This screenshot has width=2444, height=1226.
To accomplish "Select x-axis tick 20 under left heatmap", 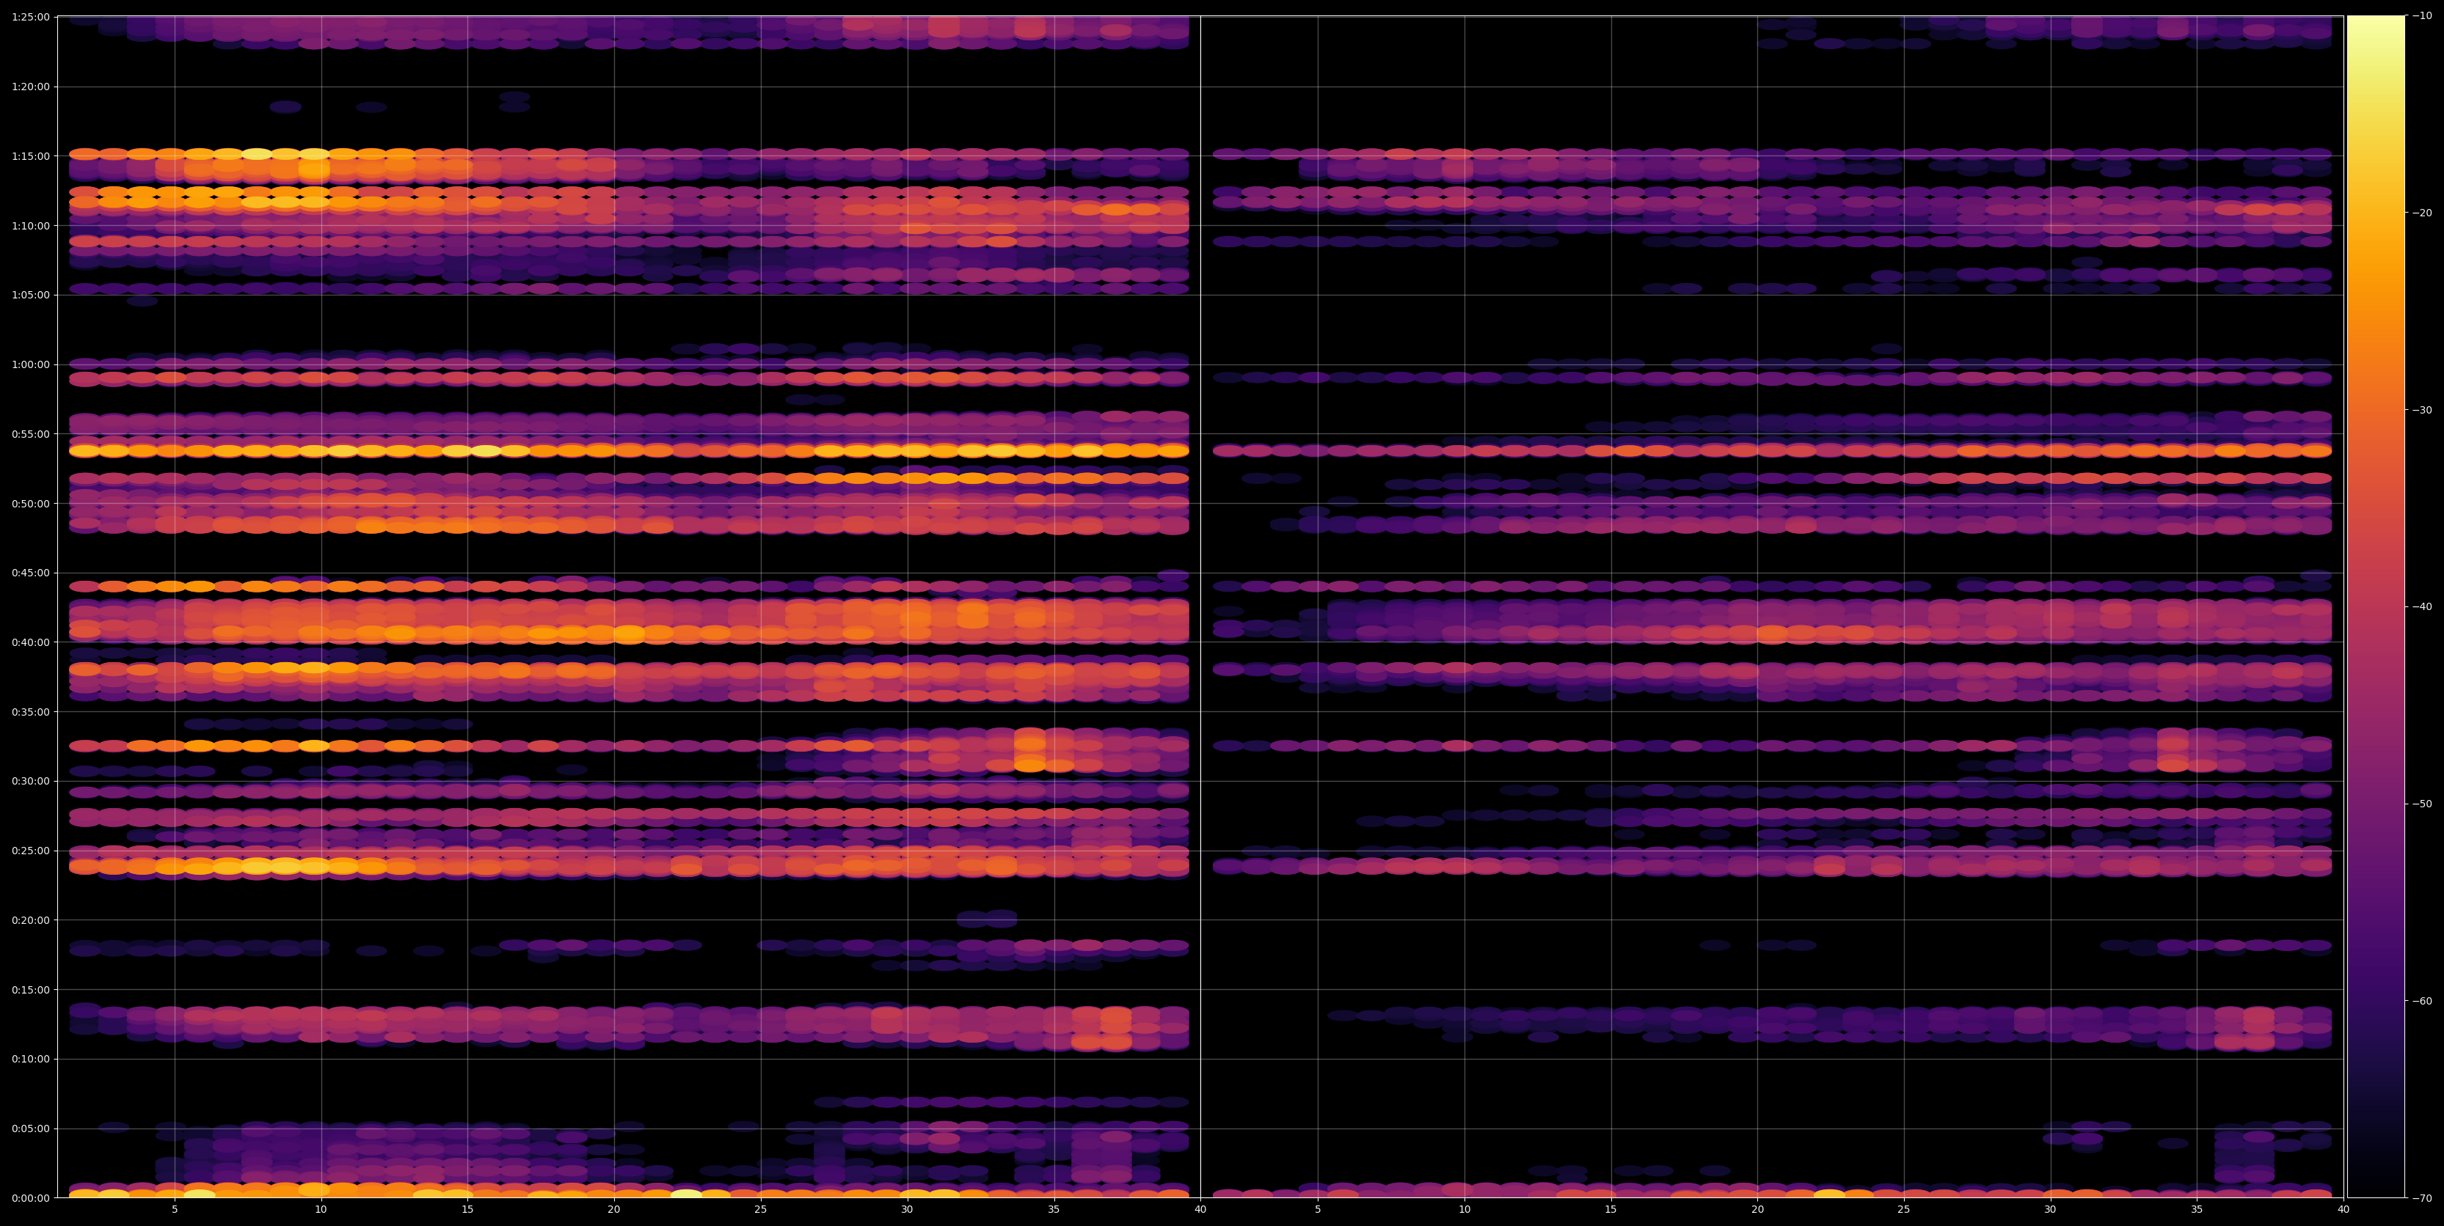I will click(x=614, y=1210).
